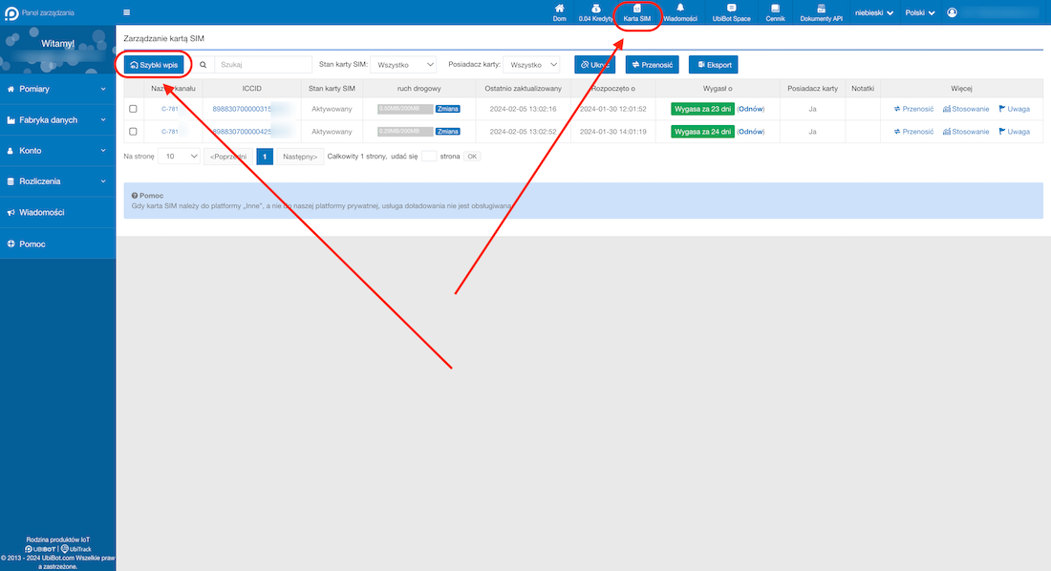Click Odnów next to Wygasa za 23 dni
The image size is (1051, 571).
(x=751, y=109)
